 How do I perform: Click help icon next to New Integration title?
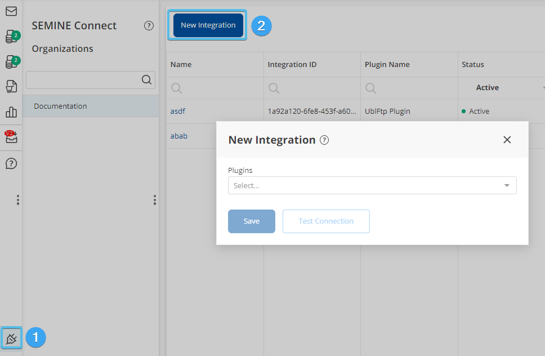[x=324, y=140]
